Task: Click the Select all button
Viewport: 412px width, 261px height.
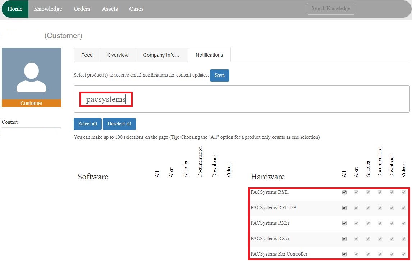Action: (88, 124)
